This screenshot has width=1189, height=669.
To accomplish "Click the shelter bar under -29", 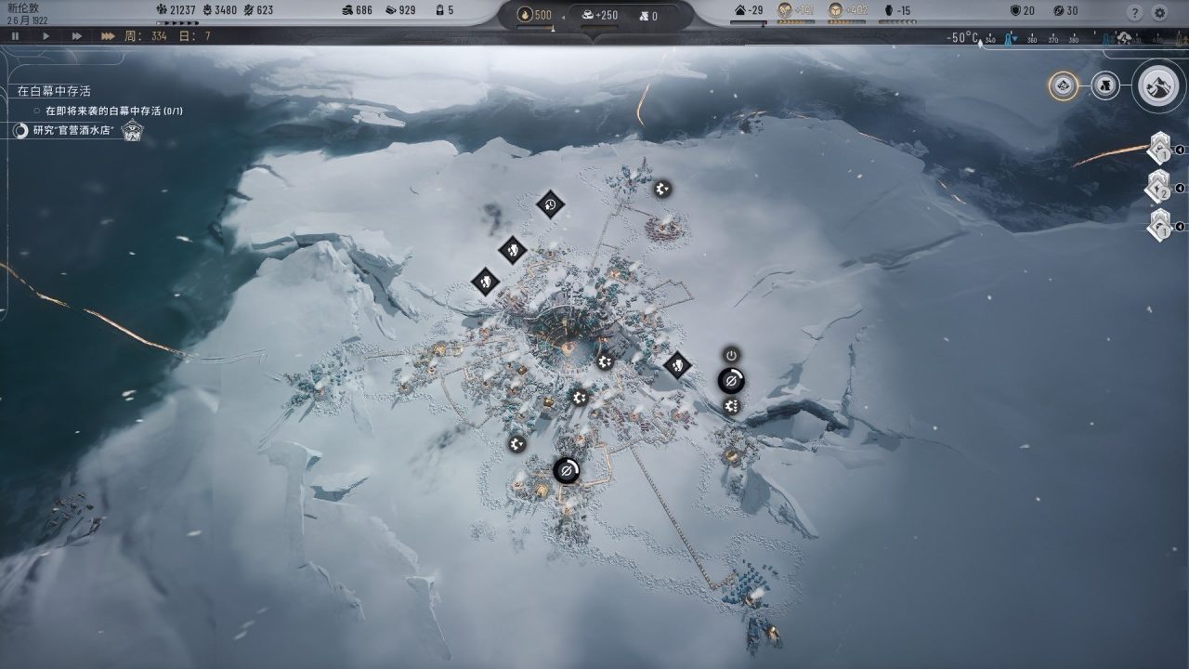I will tap(749, 21).
